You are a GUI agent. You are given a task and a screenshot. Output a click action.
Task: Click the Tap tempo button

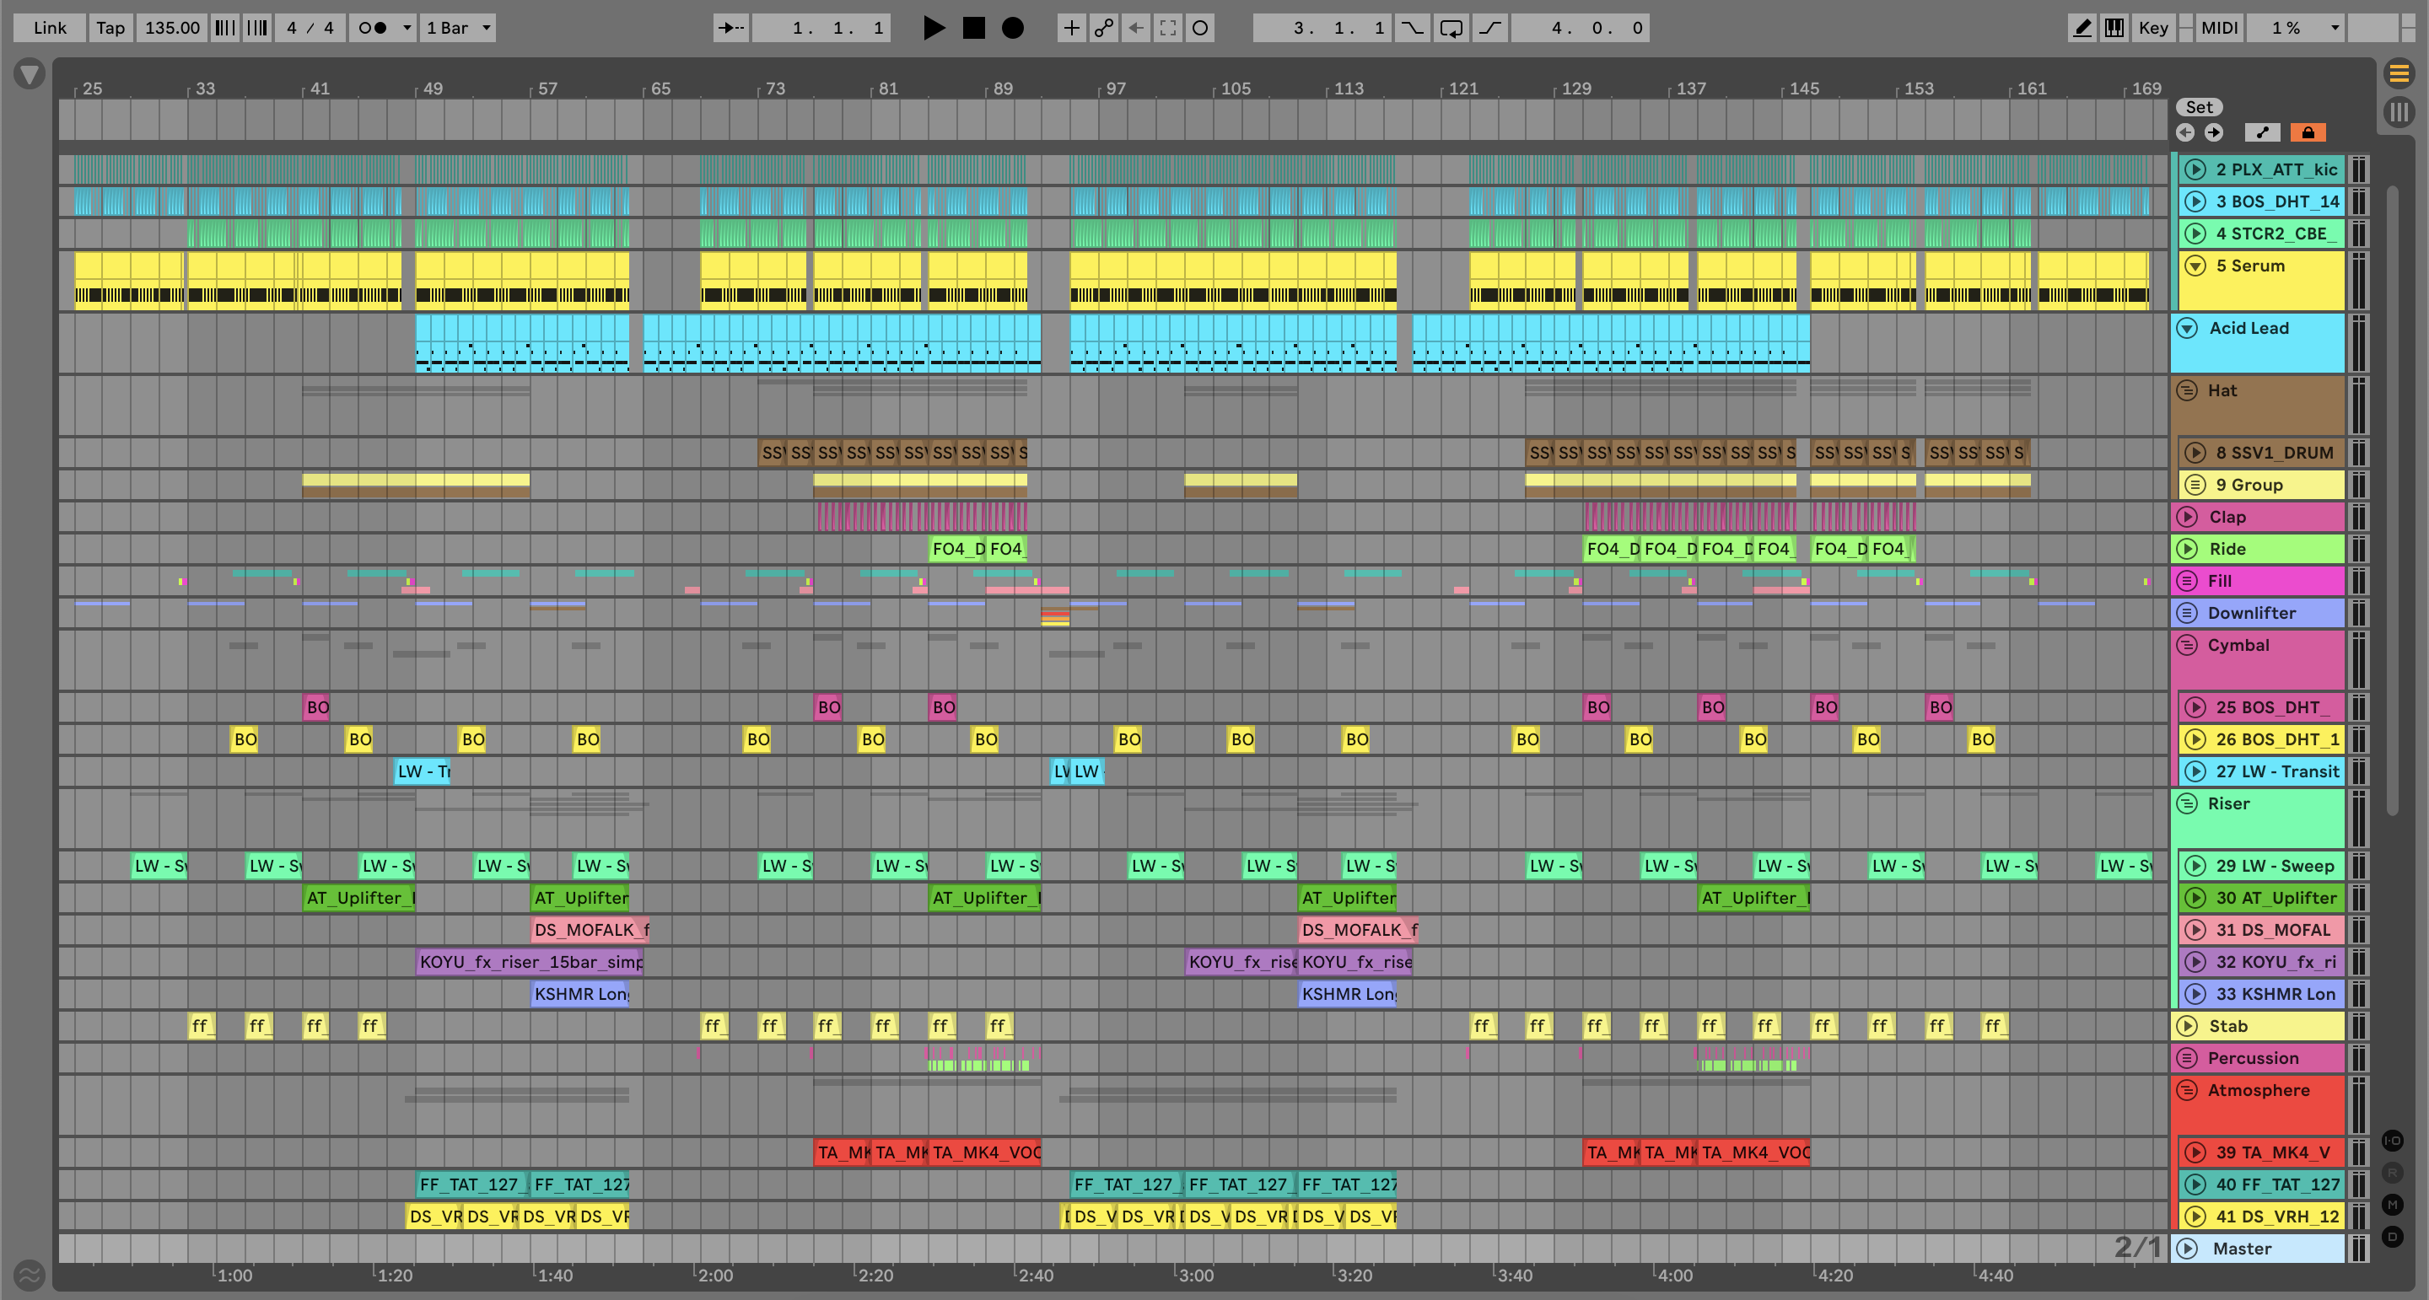click(110, 29)
